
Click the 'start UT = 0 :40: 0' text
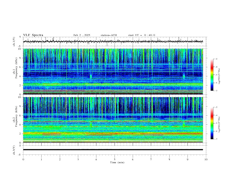[141, 35]
